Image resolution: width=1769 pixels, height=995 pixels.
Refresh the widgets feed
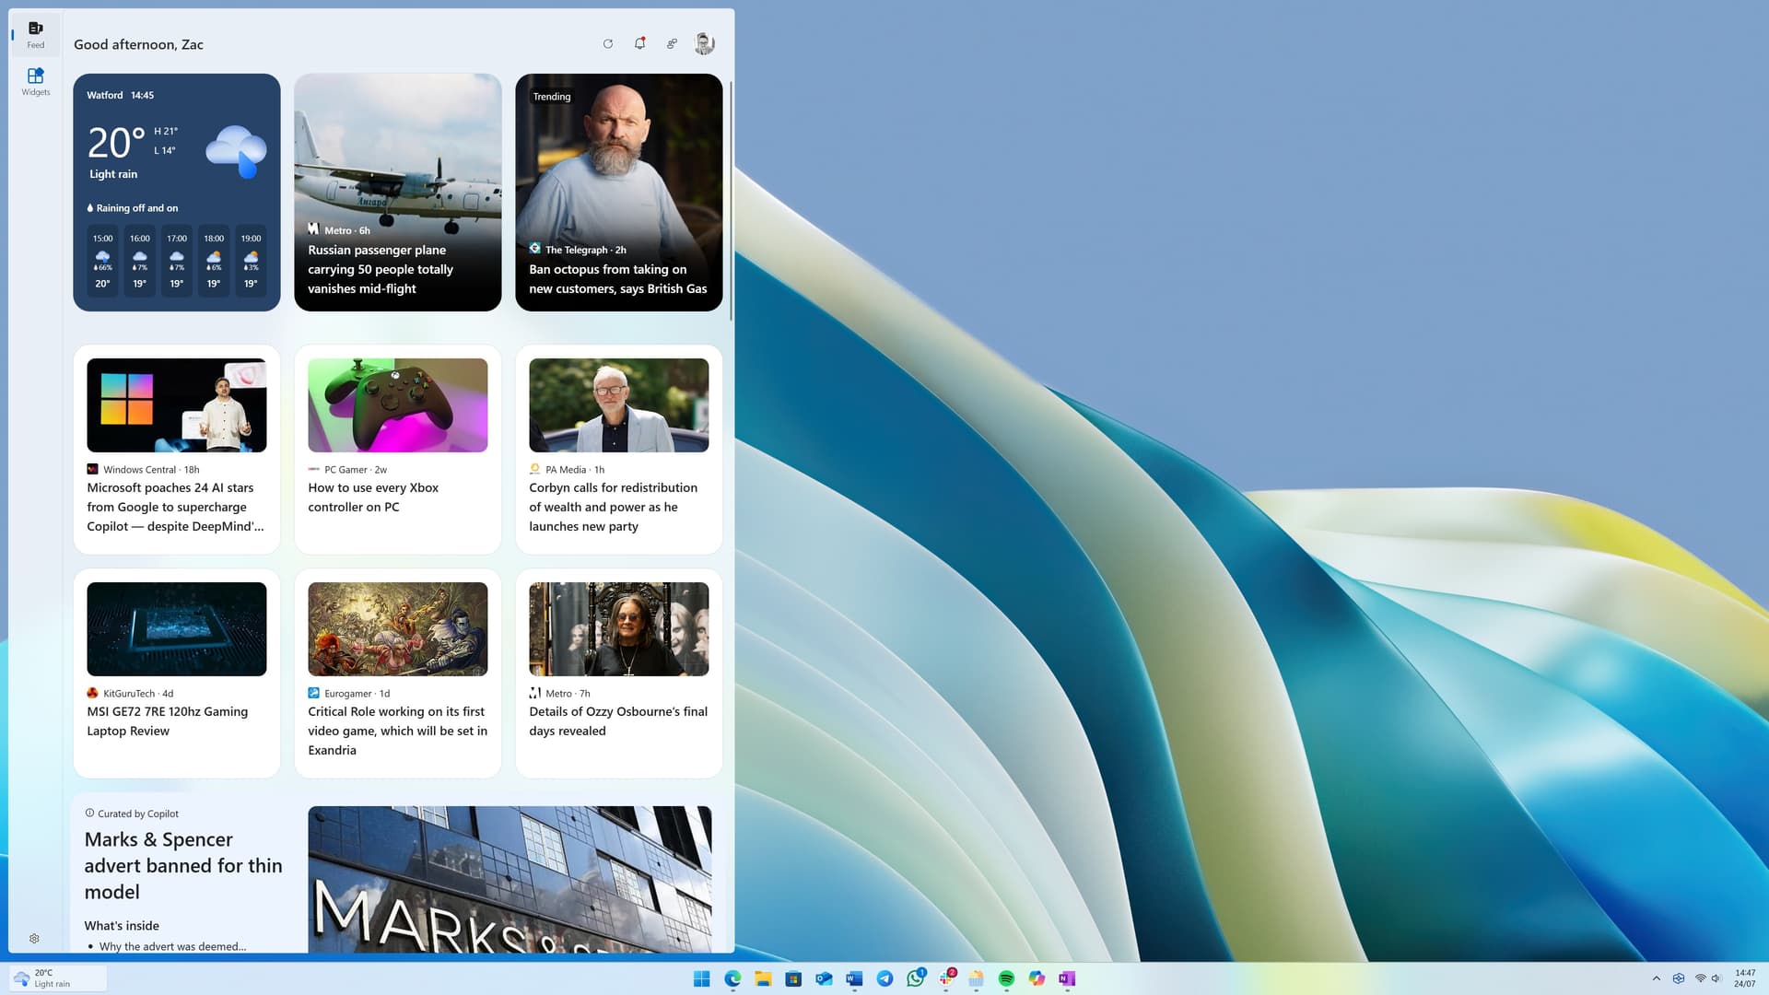coord(608,43)
